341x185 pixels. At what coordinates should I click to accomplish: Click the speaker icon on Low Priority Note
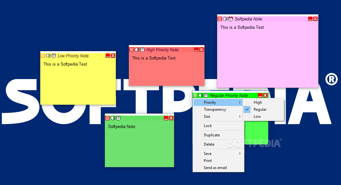point(48,56)
